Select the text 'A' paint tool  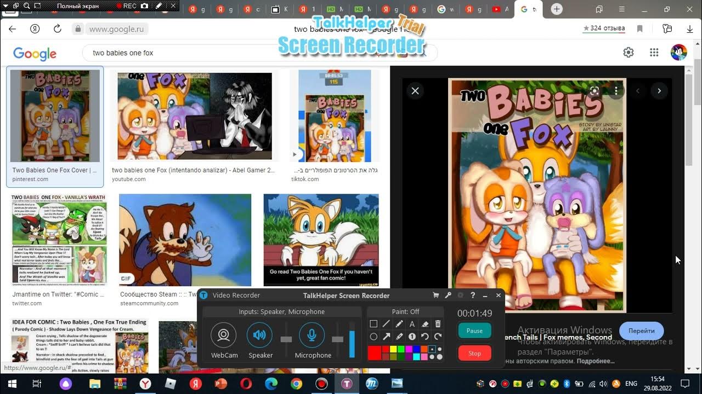coord(412,324)
